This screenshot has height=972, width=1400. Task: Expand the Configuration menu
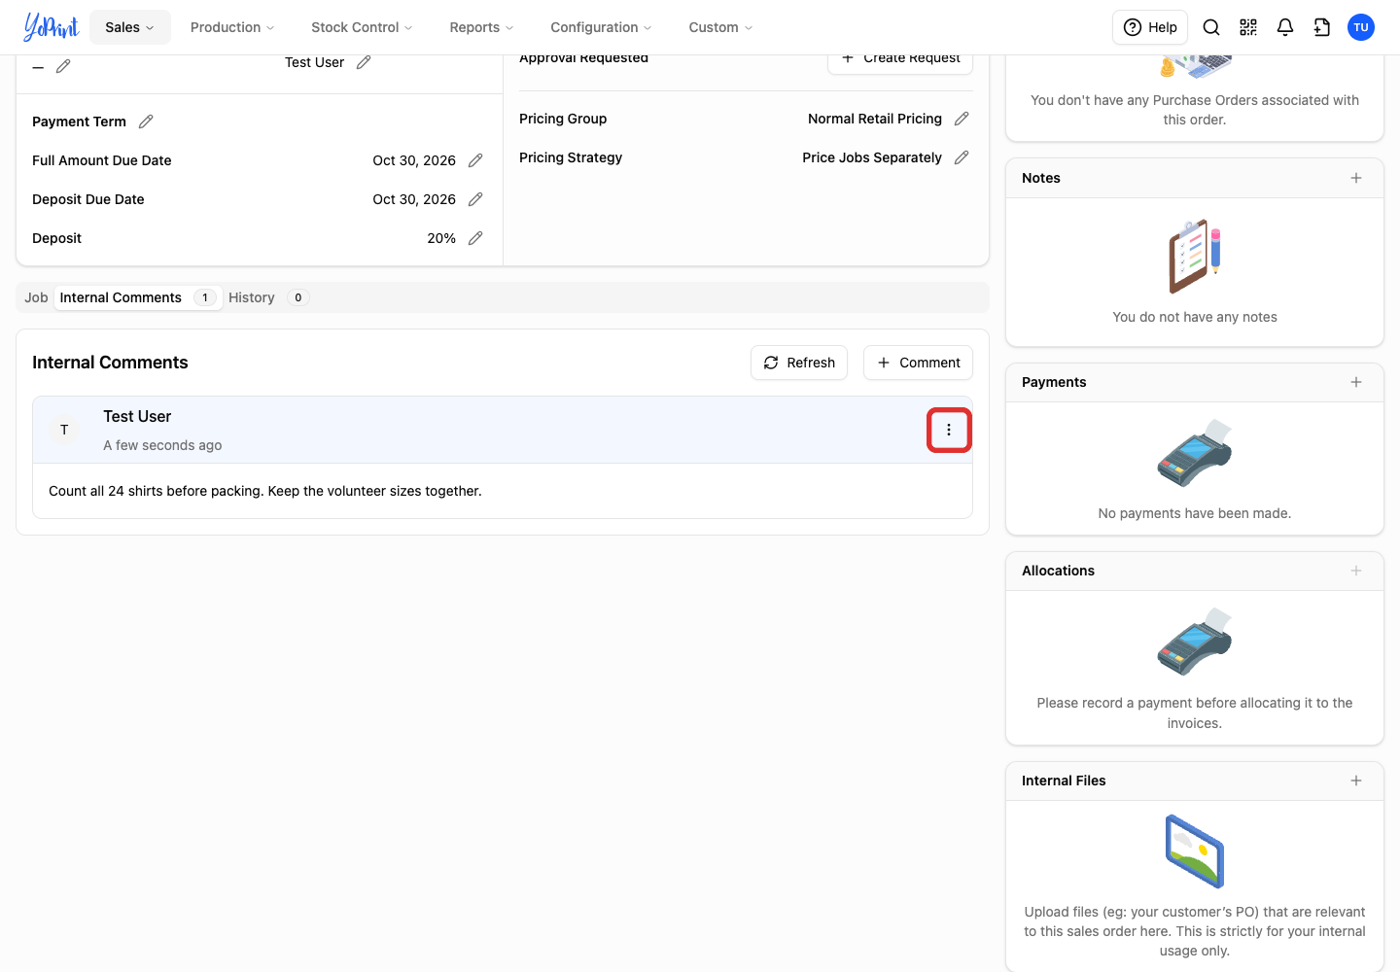click(x=601, y=27)
